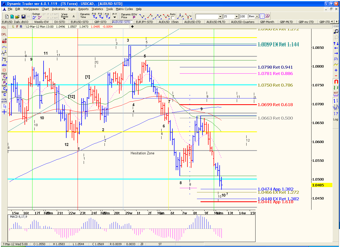Open the Matrix Cycles menu
The height and width of the screenshot is (247, 340).
click(x=124, y=9)
